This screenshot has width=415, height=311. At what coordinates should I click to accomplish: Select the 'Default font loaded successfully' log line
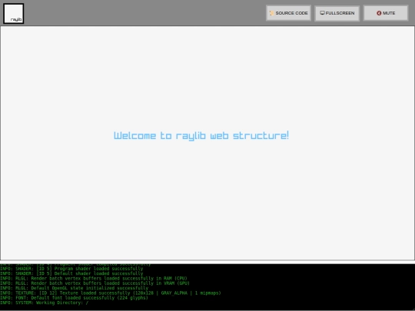(74, 298)
